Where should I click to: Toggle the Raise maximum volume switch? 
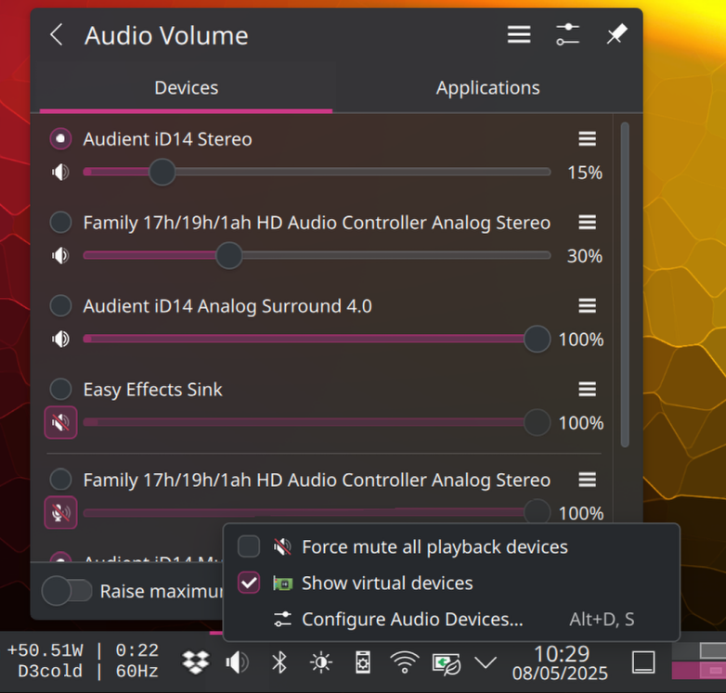click(x=68, y=591)
